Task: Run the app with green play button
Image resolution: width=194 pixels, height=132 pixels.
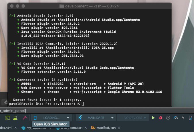Action: pyautogui.click(x=153, y=118)
